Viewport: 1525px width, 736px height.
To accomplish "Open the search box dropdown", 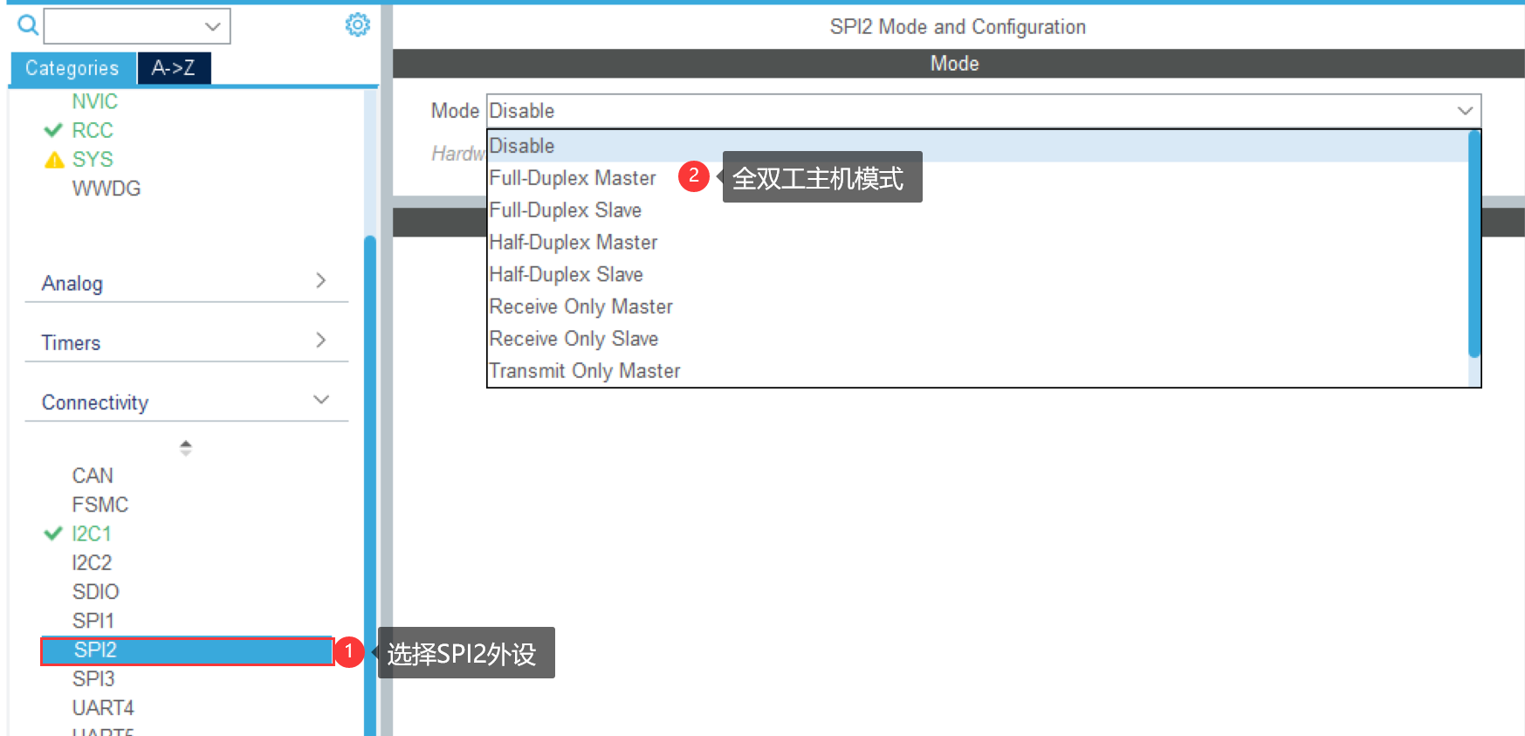I will 212,26.
